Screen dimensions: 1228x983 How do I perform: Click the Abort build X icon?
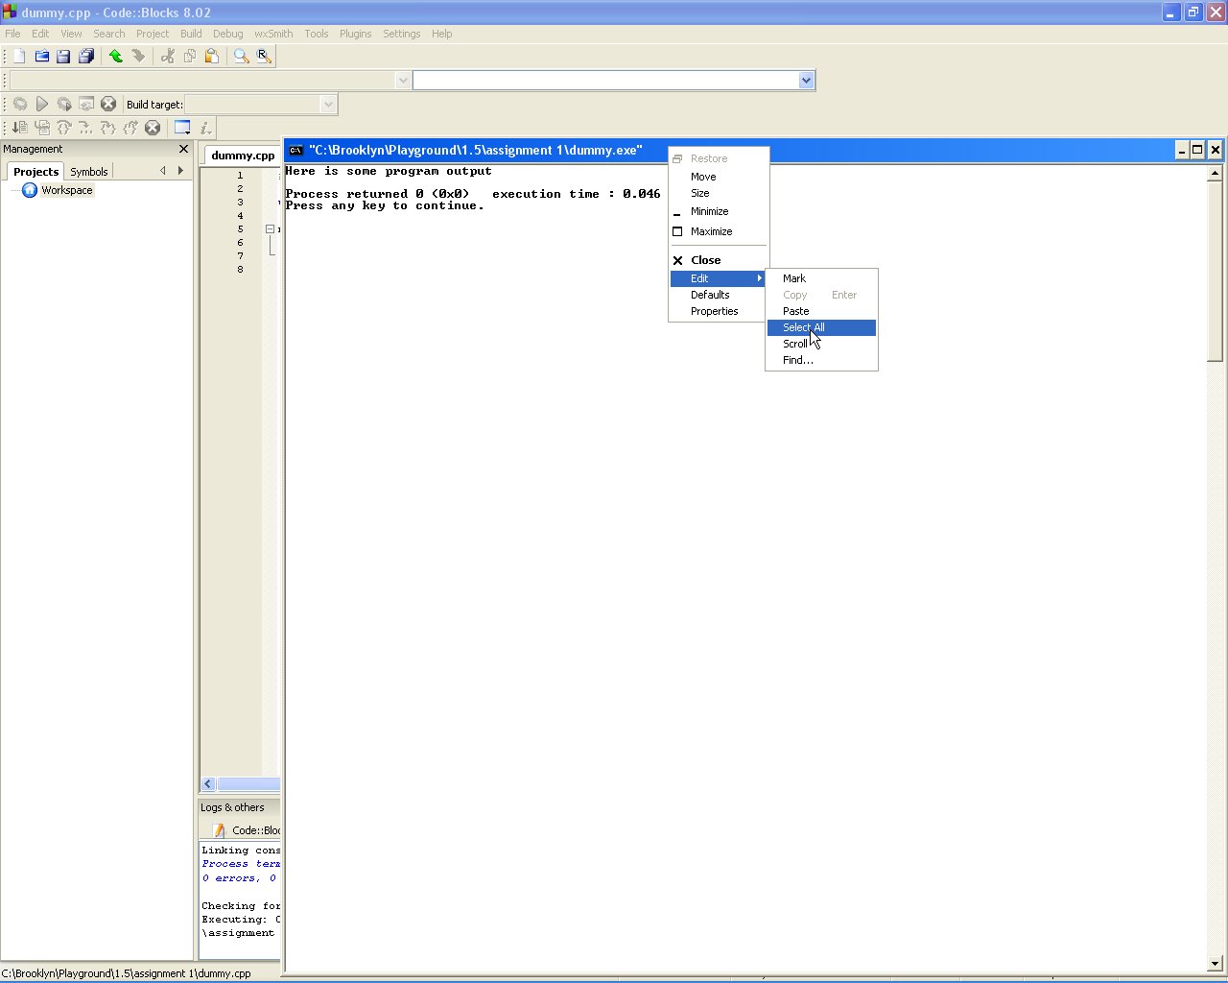pos(108,104)
